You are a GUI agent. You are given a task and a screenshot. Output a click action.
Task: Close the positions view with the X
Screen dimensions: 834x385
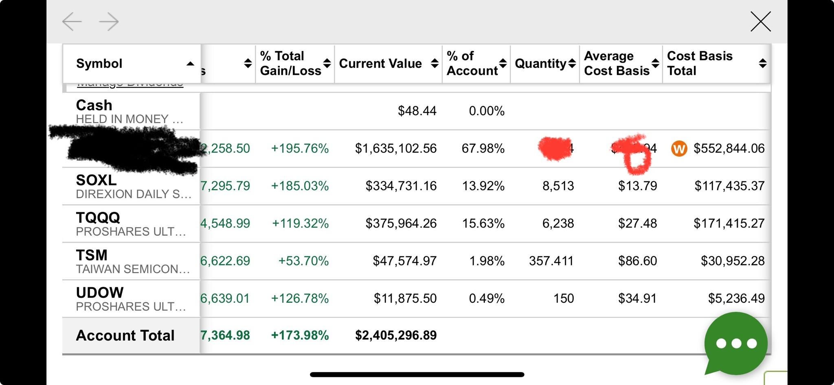760,22
